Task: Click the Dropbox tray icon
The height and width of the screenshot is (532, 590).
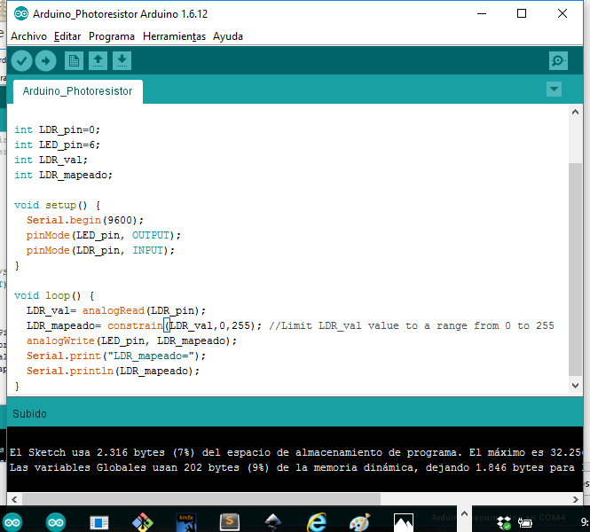Action: tap(504, 522)
